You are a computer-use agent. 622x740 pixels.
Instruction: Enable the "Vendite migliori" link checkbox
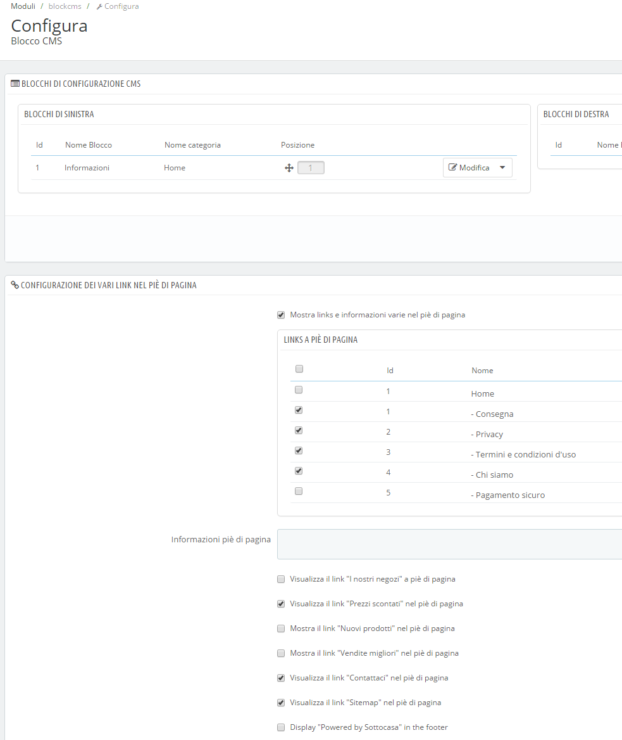(281, 653)
